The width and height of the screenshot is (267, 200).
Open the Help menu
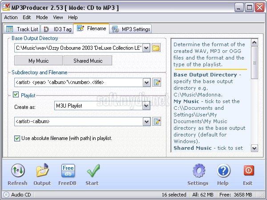pyautogui.click(x=73, y=17)
